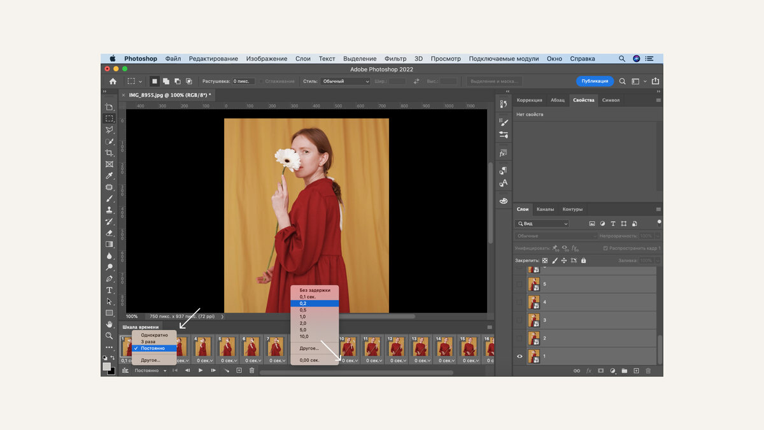Show layer 2 via visibility box
The width and height of the screenshot is (764, 430).
[520, 338]
